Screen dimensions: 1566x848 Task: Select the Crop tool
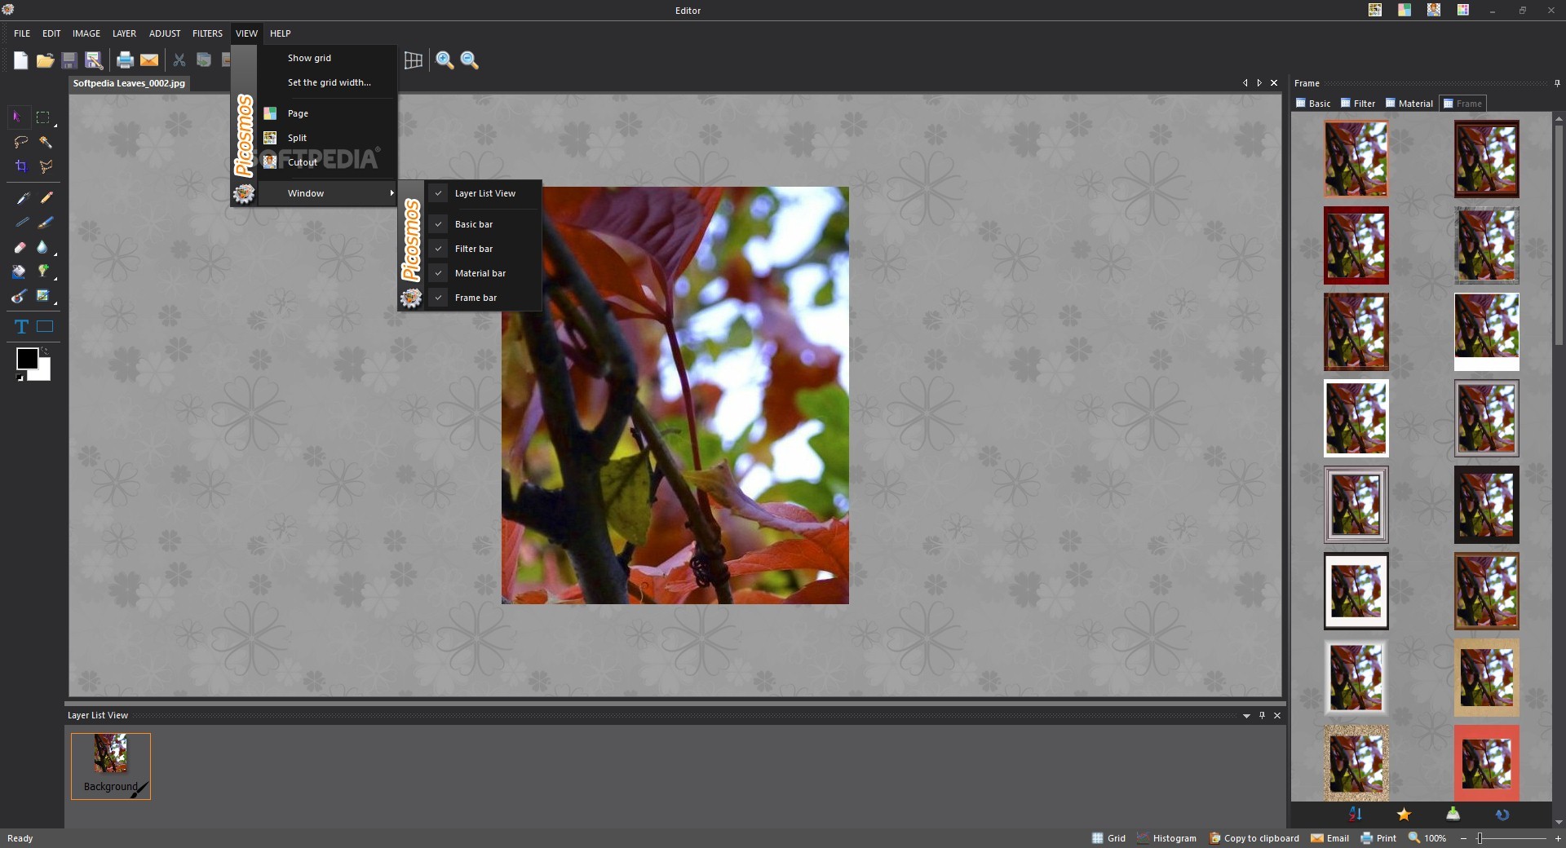click(20, 166)
